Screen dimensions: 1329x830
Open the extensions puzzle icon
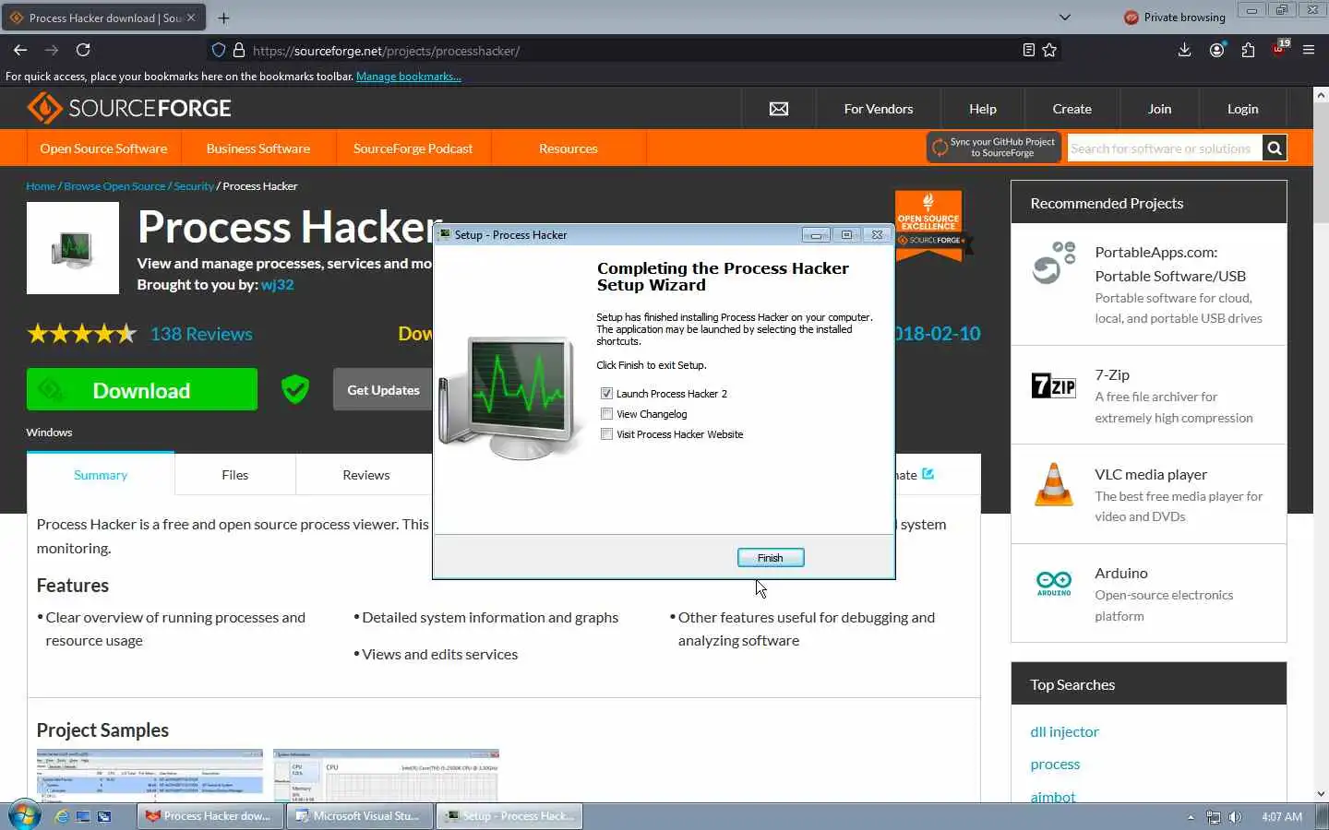(x=1249, y=50)
